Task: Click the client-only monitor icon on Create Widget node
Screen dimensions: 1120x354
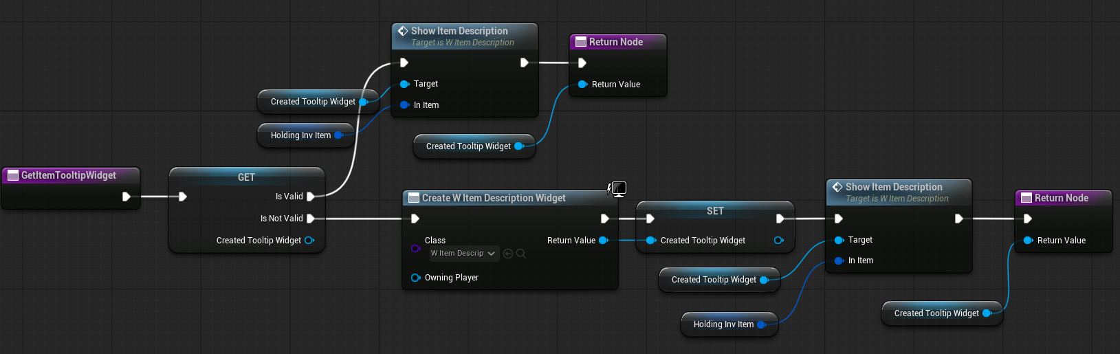Action: click(619, 188)
